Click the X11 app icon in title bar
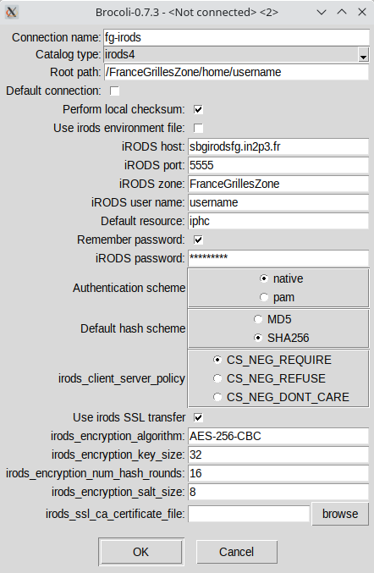374x573 pixels. click(x=12, y=12)
